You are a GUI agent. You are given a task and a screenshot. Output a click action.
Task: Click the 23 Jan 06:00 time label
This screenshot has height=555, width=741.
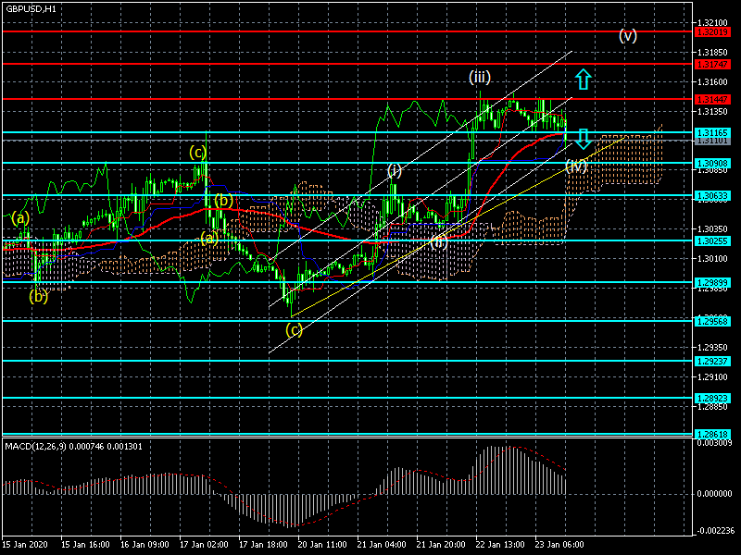[559, 544]
